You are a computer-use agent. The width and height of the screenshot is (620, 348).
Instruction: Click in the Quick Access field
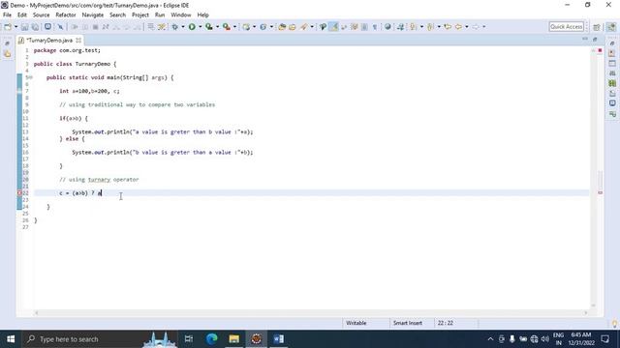tap(566, 27)
